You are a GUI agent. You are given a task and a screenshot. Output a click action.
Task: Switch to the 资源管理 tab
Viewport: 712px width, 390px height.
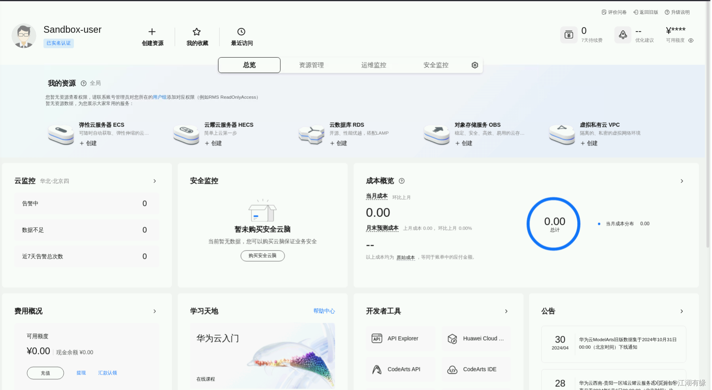coord(311,65)
